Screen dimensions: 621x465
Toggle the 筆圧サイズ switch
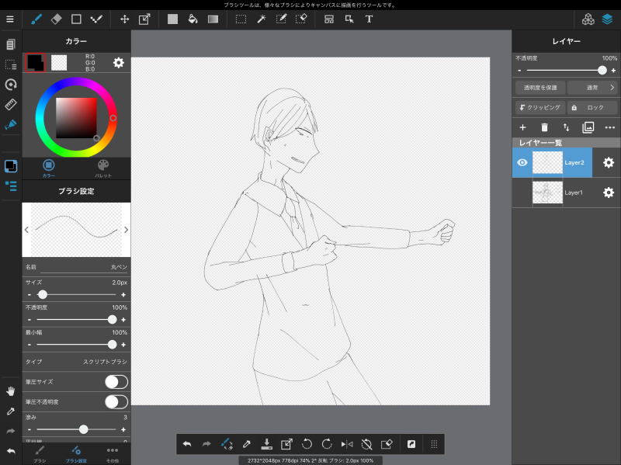(x=116, y=382)
